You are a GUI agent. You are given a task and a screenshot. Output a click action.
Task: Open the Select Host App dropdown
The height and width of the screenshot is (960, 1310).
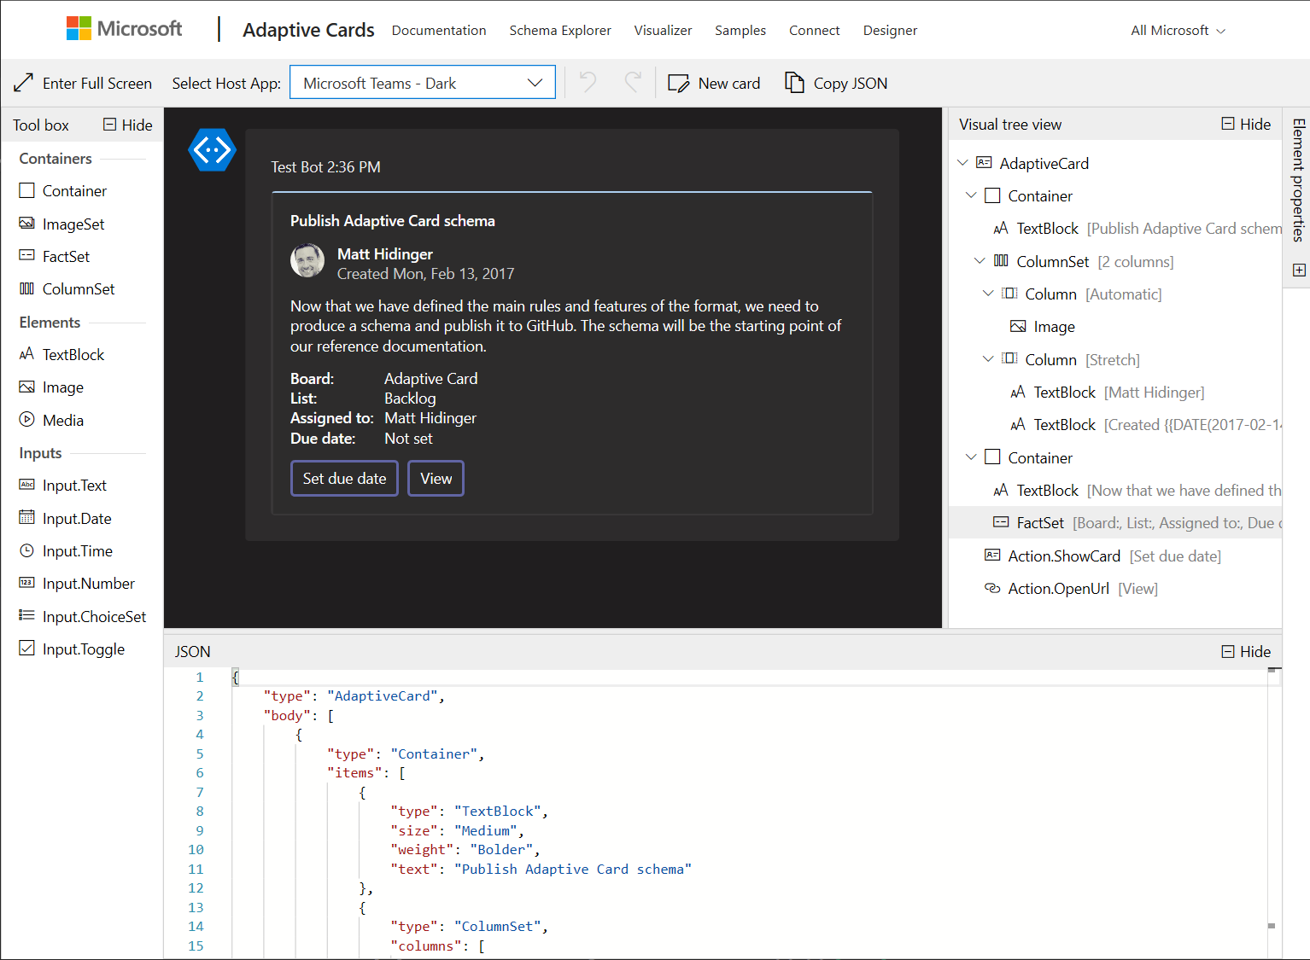click(x=422, y=83)
